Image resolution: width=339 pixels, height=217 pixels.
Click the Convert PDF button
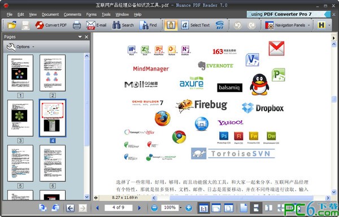(51, 25)
